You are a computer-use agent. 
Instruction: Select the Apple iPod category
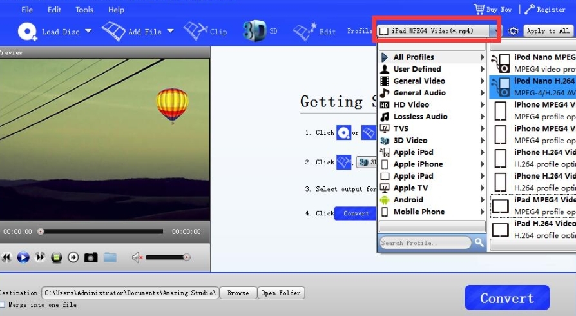click(432, 152)
